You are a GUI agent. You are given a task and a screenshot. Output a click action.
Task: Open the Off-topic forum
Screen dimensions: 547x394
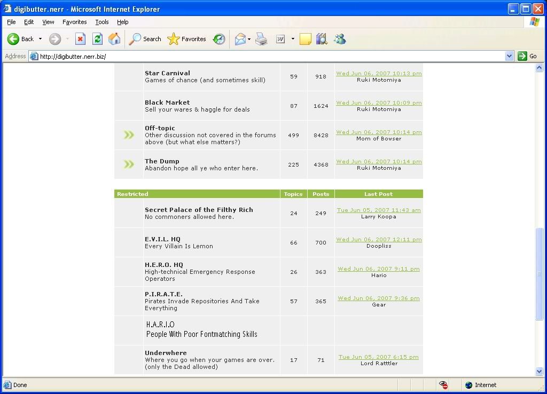[x=160, y=128]
